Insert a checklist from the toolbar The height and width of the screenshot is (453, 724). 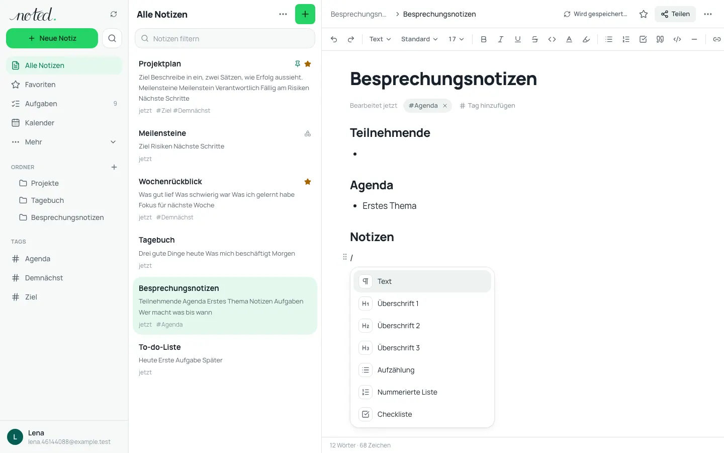coord(643,39)
